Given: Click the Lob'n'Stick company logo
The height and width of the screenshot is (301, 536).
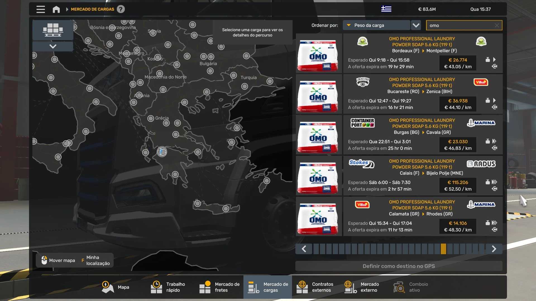Looking at the screenshot, I should tap(363, 82).
